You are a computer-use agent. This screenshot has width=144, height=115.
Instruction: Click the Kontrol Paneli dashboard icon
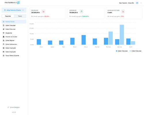pos(3,22)
